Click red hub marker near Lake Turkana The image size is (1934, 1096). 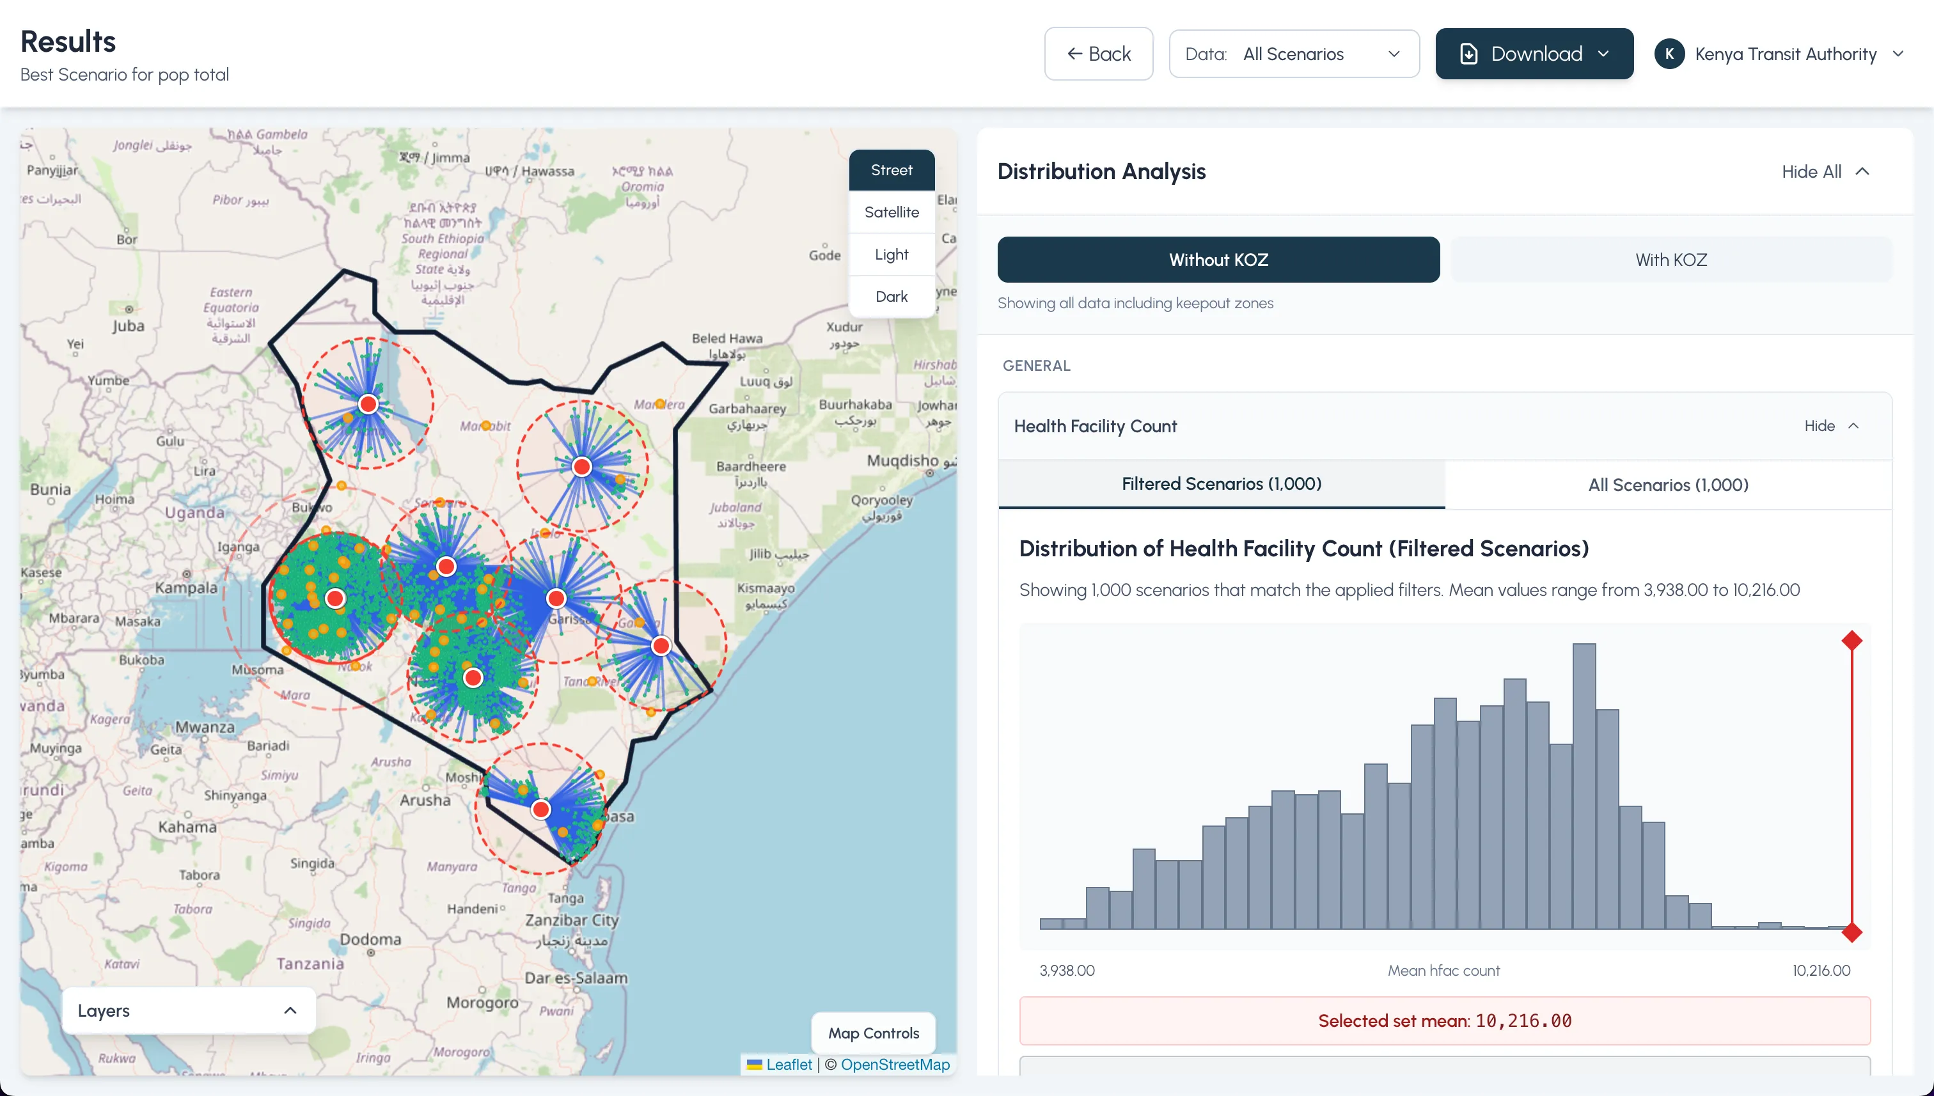pyautogui.click(x=368, y=404)
